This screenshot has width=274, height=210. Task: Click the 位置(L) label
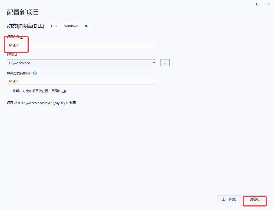click(x=12, y=55)
